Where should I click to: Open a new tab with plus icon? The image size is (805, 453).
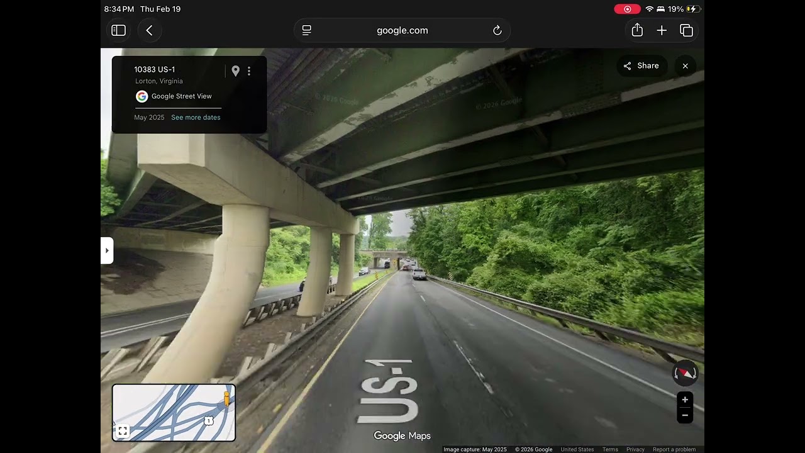pos(662,30)
